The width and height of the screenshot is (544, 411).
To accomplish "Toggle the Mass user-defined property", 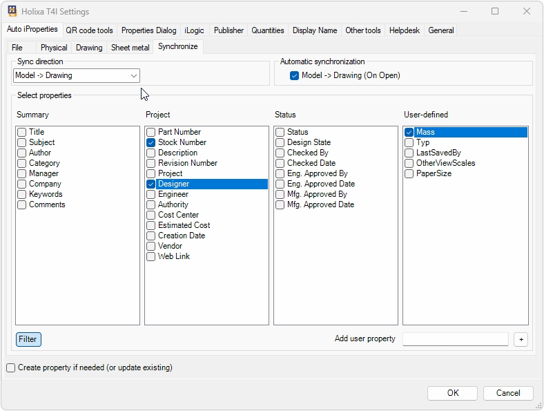I will (x=409, y=132).
